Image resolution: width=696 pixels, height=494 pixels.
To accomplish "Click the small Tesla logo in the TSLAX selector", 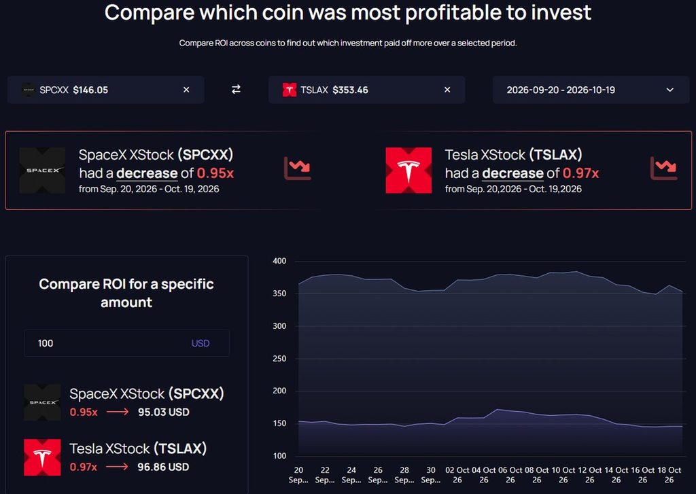I will tap(290, 90).
